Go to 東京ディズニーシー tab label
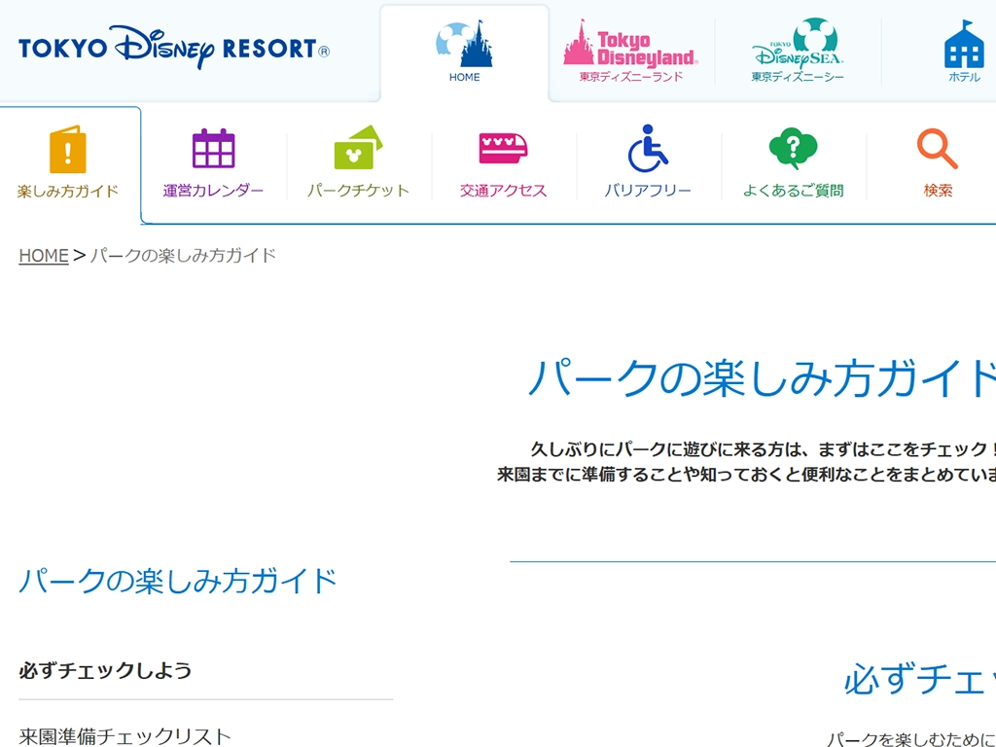Viewport: 996px width, 747px height. 798,77
